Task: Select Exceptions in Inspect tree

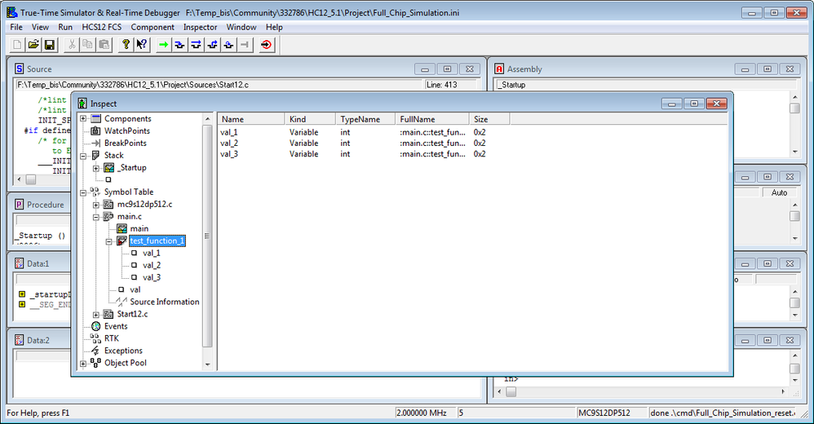Action: 123,351
